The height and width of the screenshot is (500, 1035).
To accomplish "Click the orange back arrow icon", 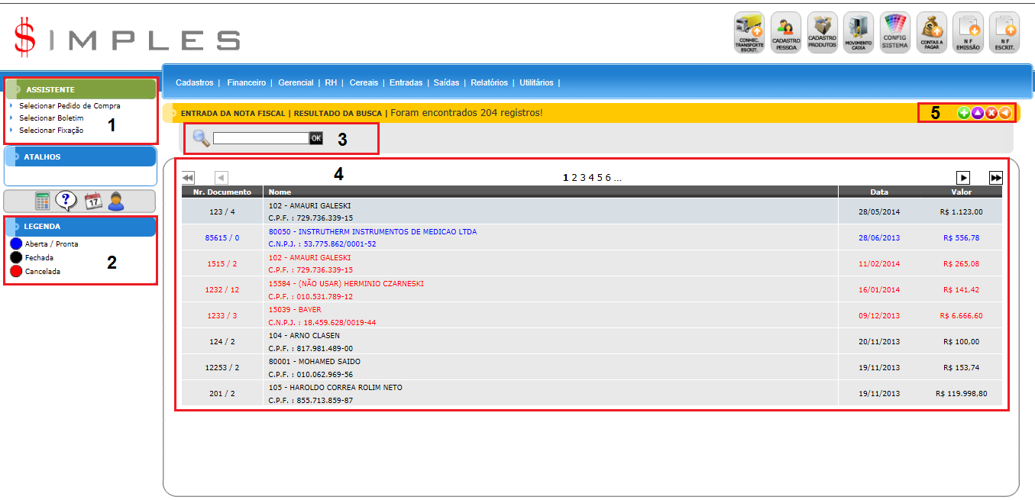I will click(1006, 113).
